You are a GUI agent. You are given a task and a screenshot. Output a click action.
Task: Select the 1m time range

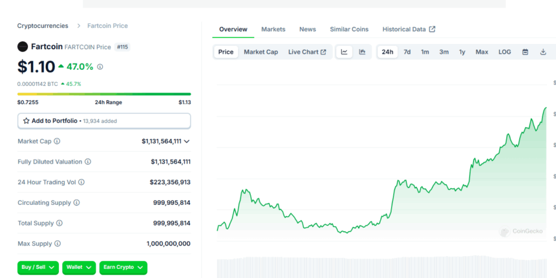pos(425,52)
